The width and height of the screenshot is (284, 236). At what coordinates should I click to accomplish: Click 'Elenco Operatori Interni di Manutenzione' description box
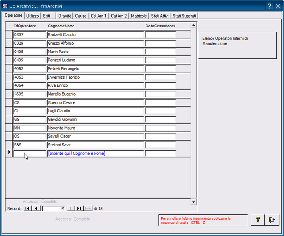pyautogui.click(x=237, y=45)
